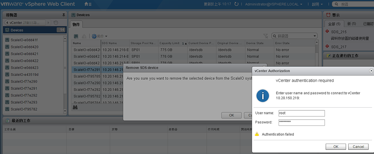
Task: Open the 動作 actions dropdown
Action: [99, 36]
